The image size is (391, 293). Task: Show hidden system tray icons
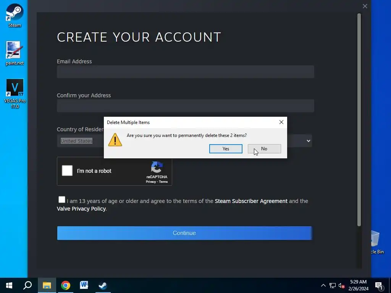[323, 285]
